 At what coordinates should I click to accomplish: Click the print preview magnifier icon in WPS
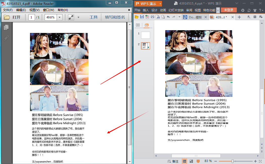(163, 17)
